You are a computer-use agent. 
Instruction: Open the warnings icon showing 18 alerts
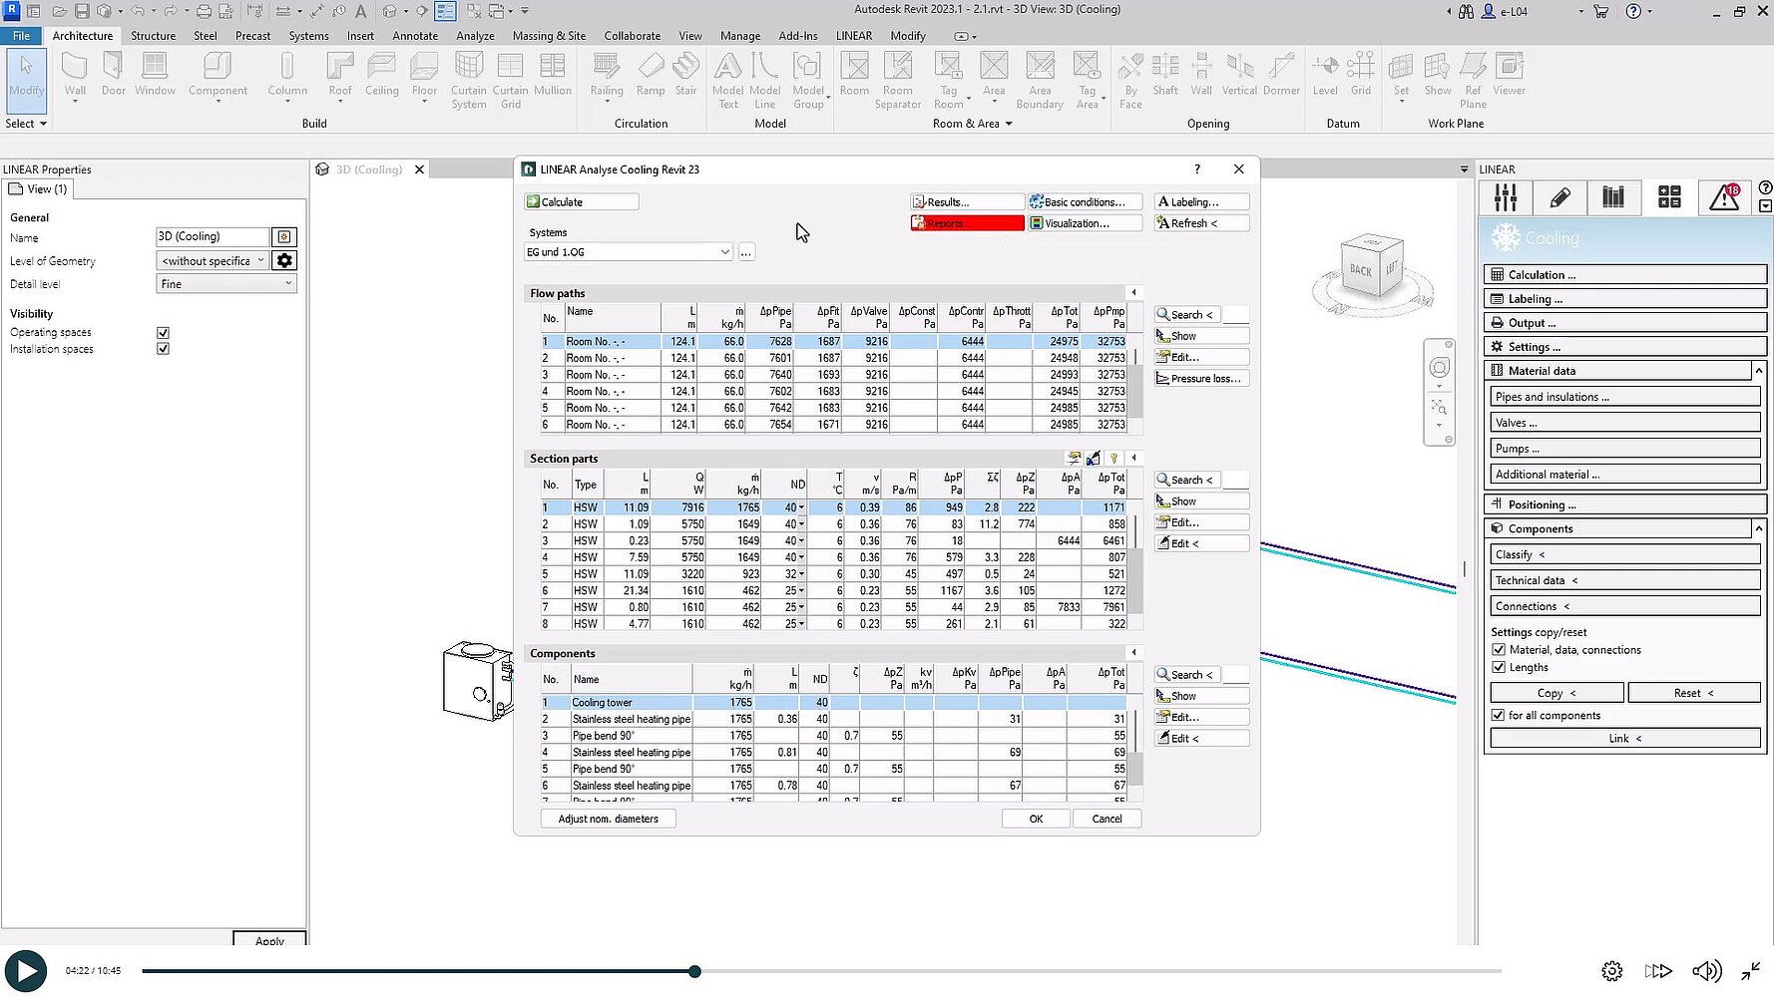tap(1724, 197)
